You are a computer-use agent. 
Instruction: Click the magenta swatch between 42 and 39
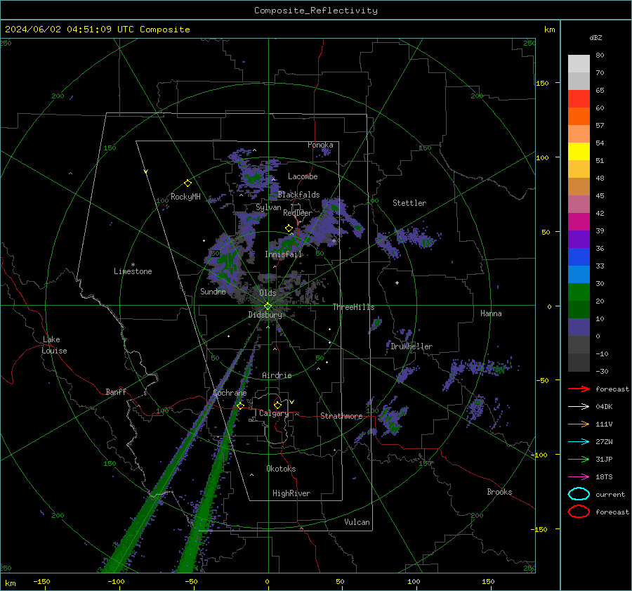(579, 221)
